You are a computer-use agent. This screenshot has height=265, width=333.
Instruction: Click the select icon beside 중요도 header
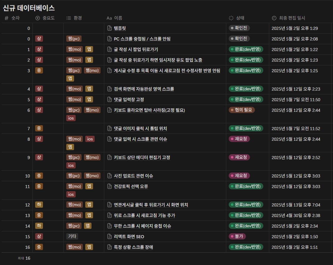click(38, 18)
